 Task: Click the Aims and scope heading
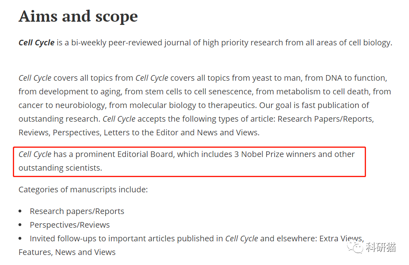point(78,16)
